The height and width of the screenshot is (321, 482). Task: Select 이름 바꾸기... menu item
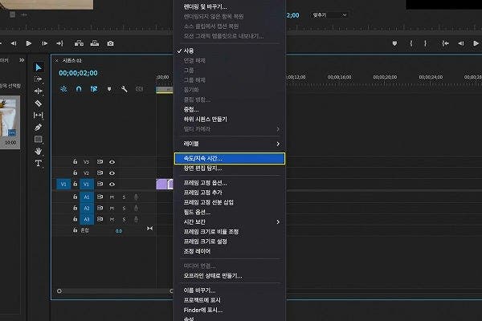[x=229, y=291]
